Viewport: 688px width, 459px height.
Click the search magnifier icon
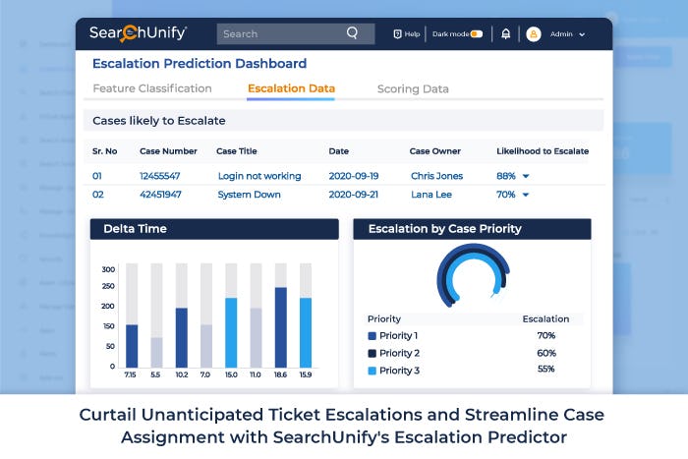coord(352,32)
